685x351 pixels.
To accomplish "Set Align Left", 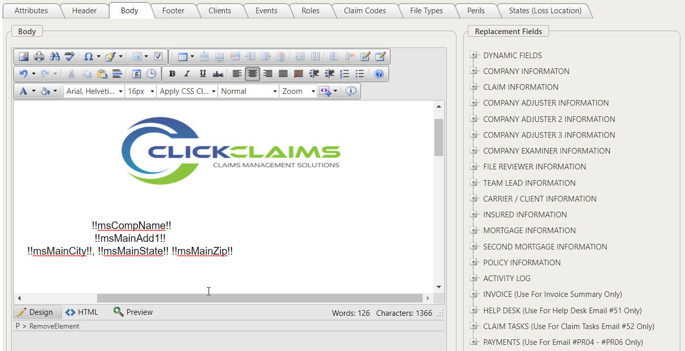I will pyautogui.click(x=237, y=74).
